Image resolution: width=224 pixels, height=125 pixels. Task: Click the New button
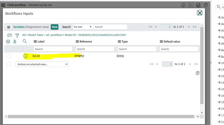tap(55, 27)
